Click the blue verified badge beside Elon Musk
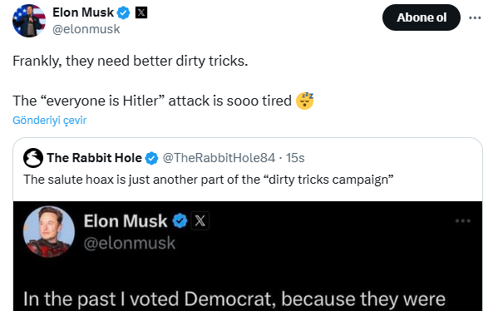Screen dimensions: 493x311 123,13
